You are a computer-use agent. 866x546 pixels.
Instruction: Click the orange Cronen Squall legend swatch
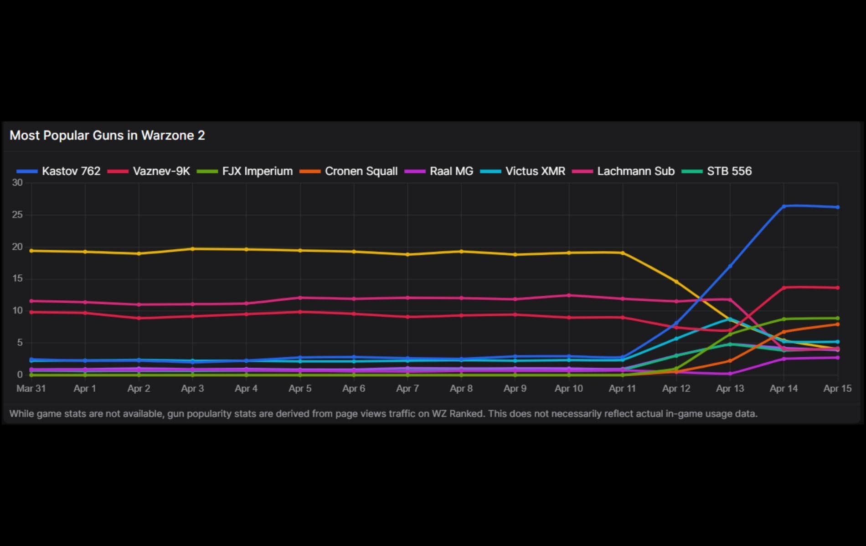pos(310,172)
